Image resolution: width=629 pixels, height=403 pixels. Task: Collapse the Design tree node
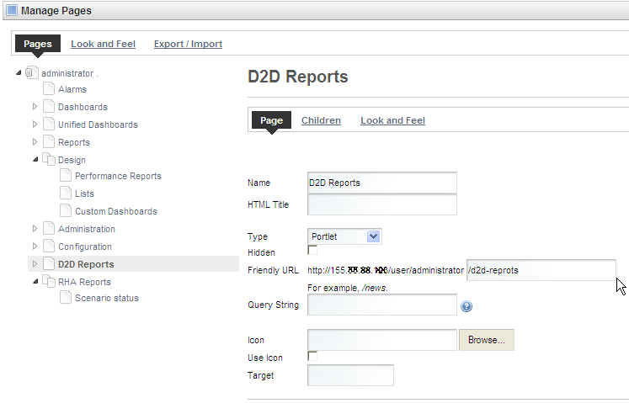[35, 160]
